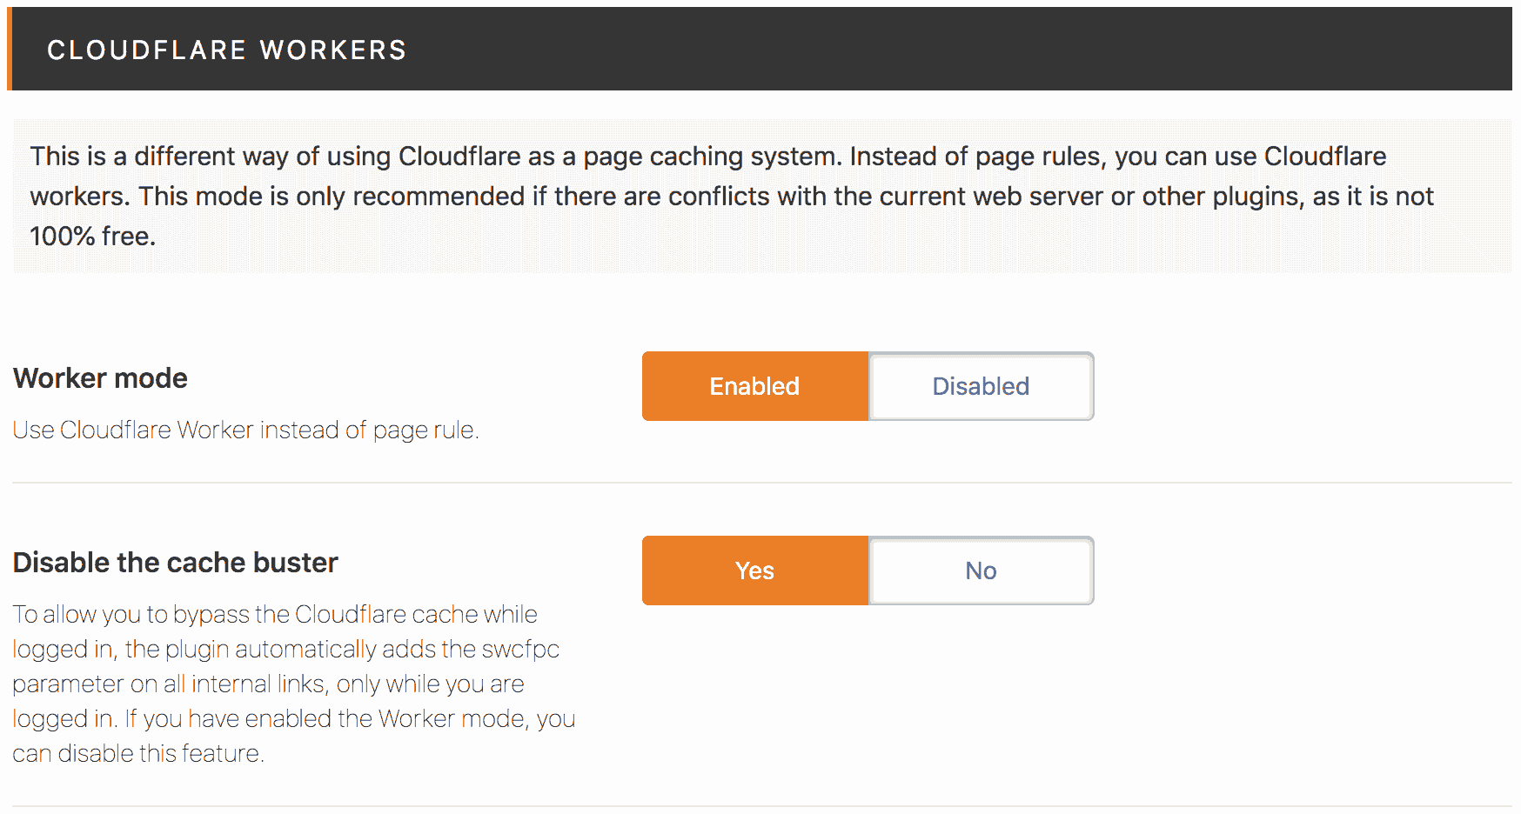1521x814 pixels.
Task: Select No for Disable the cache buster
Action: click(982, 570)
